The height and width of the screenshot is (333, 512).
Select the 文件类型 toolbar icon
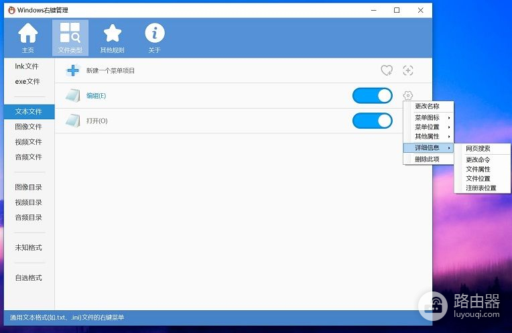70,38
